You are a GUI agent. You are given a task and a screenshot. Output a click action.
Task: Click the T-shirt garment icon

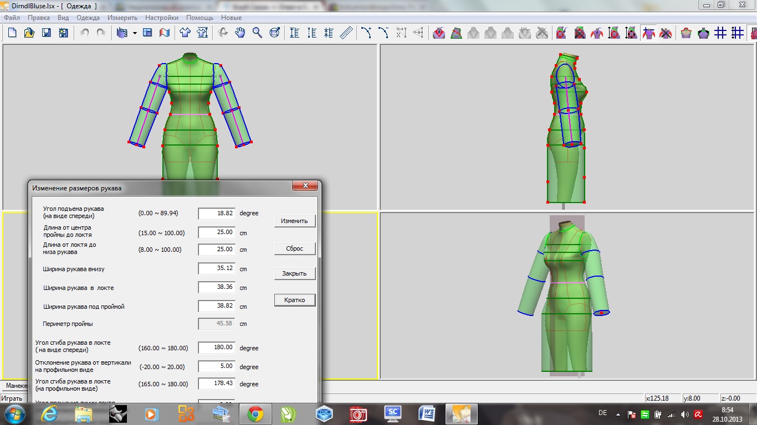pyautogui.click(x=185, y=33)
